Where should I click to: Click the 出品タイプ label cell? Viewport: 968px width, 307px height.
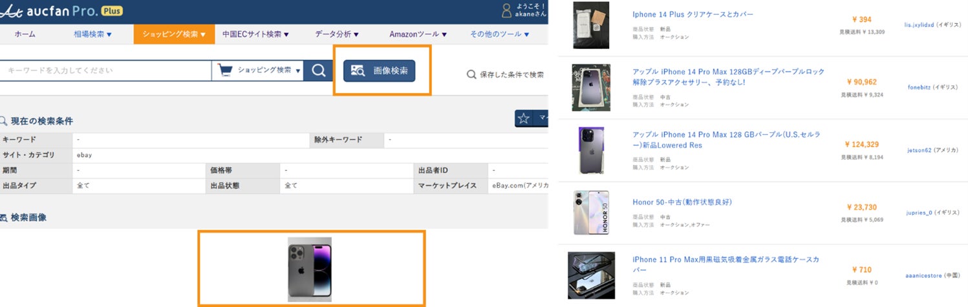[36, 185]
